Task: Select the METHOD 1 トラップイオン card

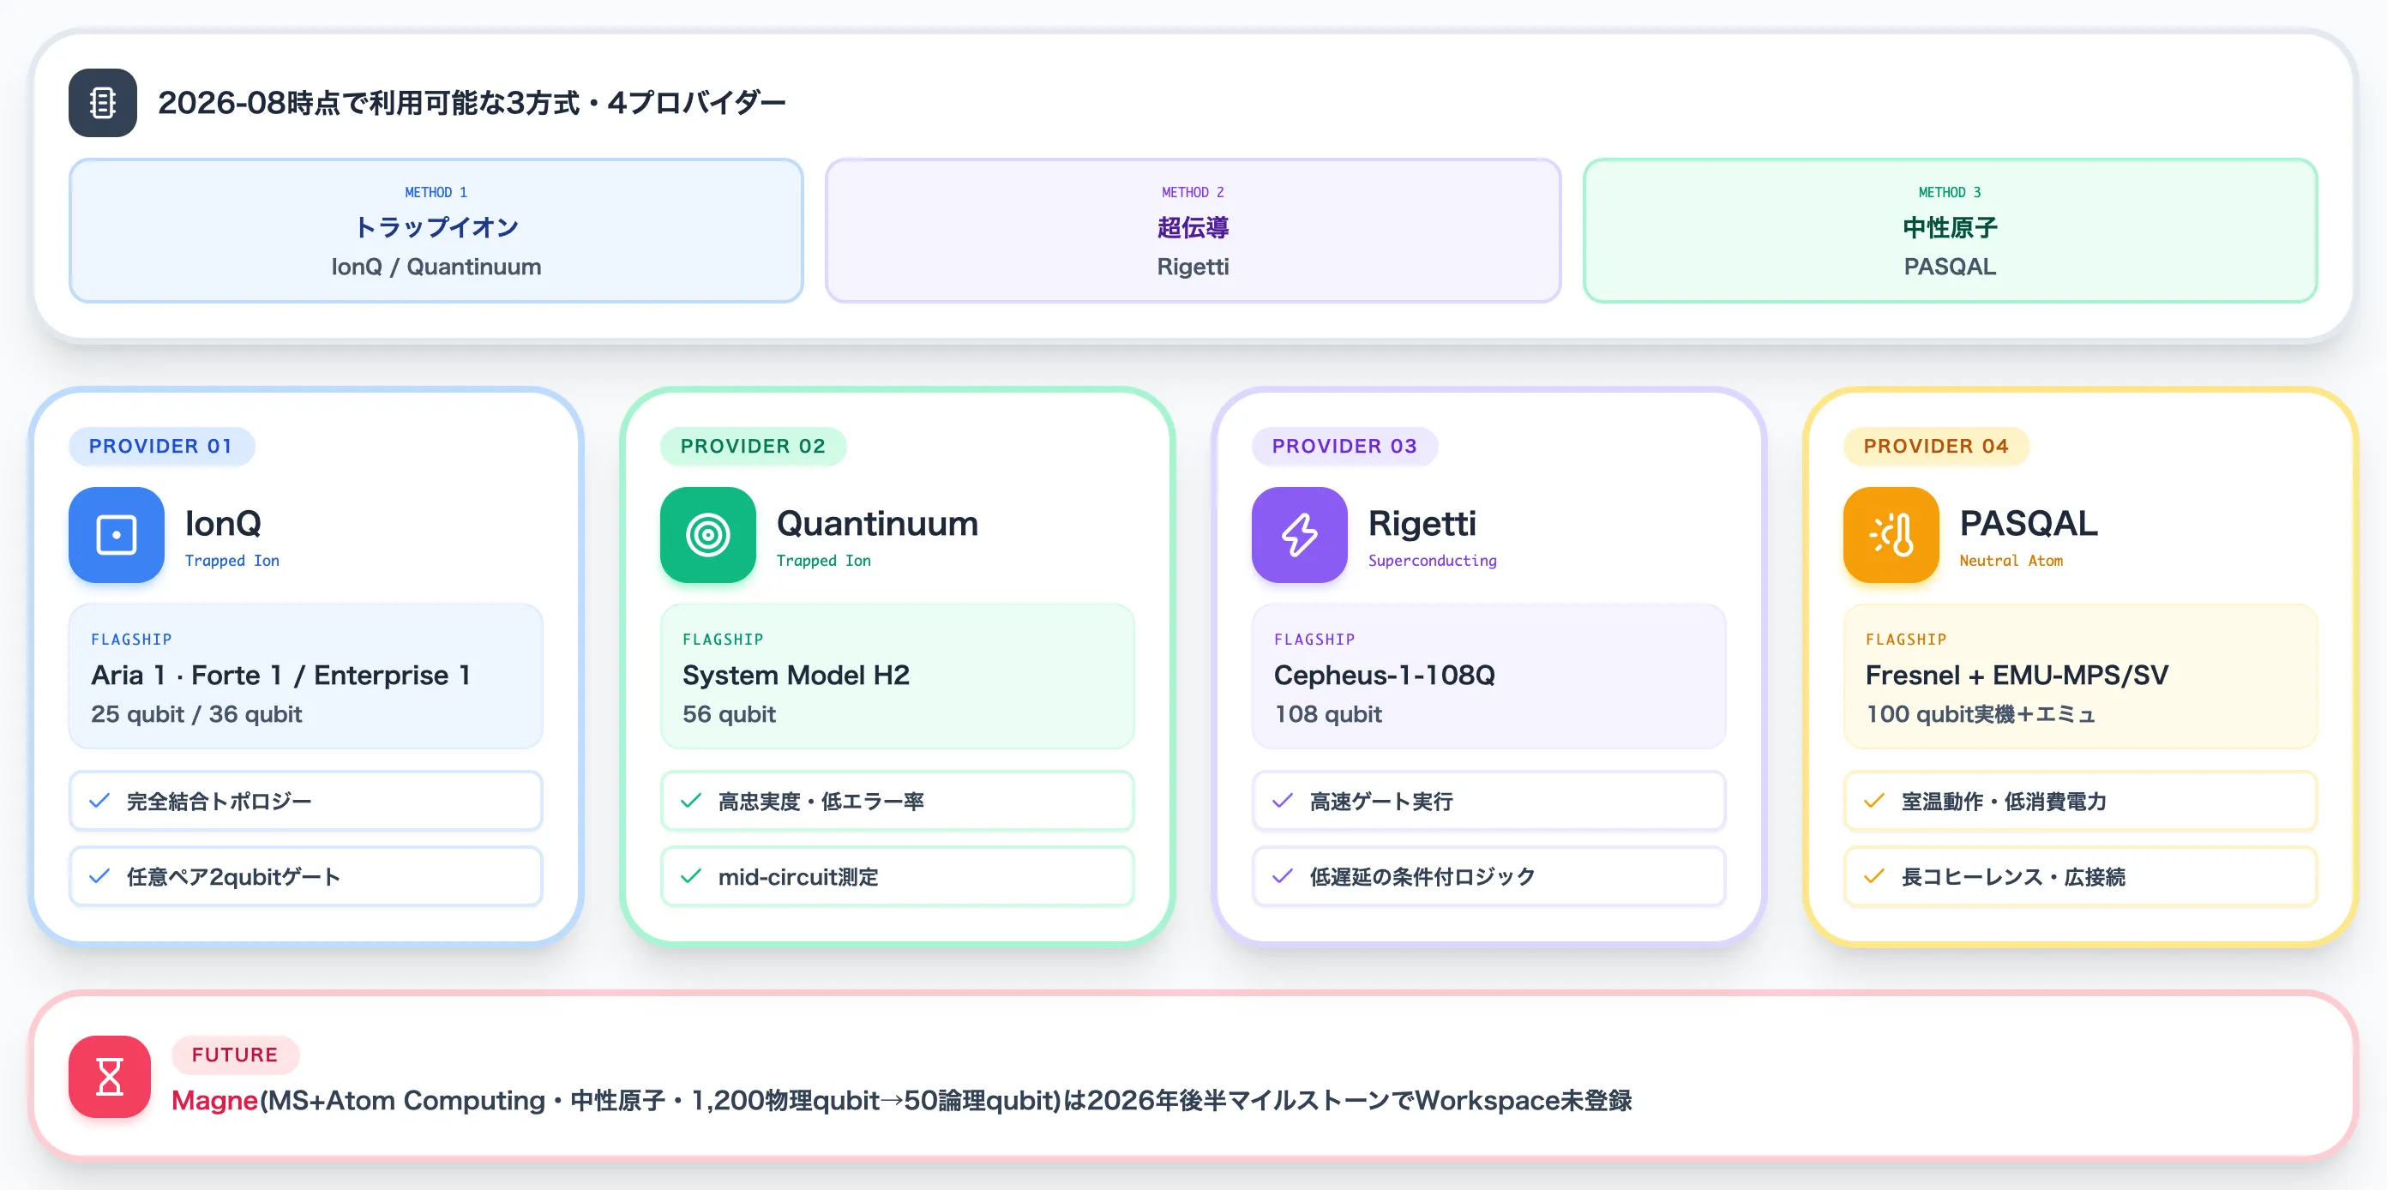Action: (x=436, y=231)
